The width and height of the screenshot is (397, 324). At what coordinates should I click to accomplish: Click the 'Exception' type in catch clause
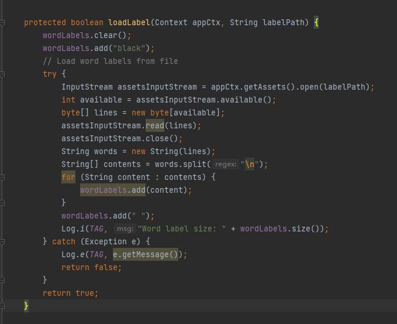click(x=106, y=241)
